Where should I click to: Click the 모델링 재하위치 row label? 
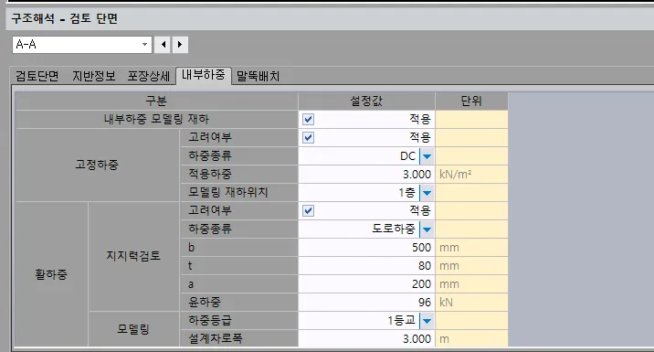click(239, 193)
